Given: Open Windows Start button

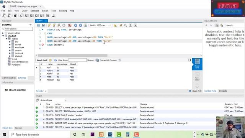Looking at the screenshot, I should (4, 135).
